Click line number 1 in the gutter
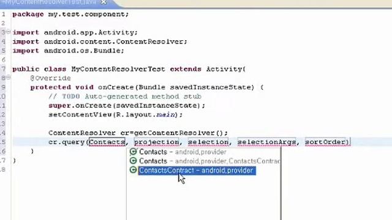This screenshot has width=392, height=220. 4,14
